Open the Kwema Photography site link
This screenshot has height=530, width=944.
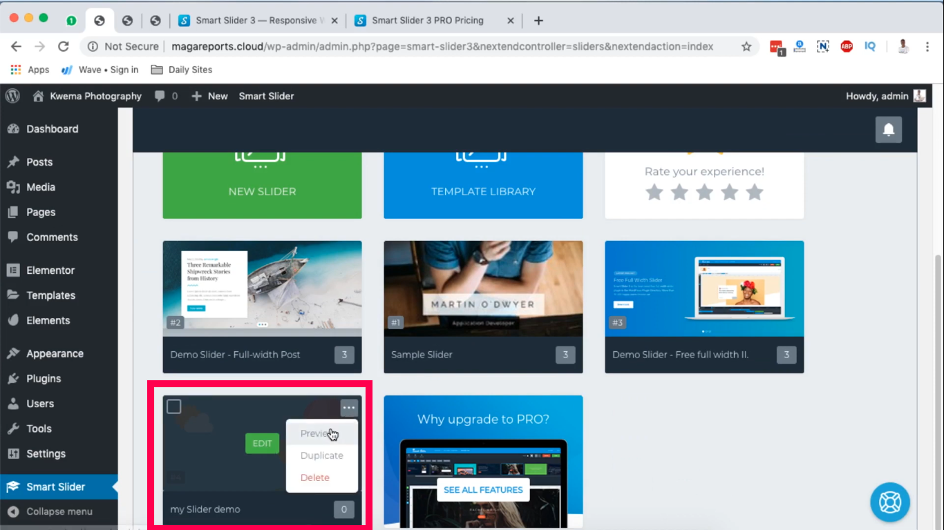[87, 96]
